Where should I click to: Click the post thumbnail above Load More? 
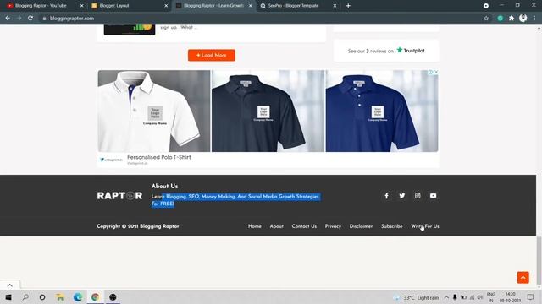[130, 30]
